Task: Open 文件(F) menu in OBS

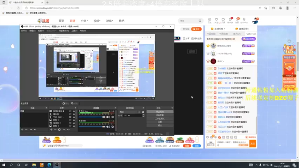Action: [24, 31]
